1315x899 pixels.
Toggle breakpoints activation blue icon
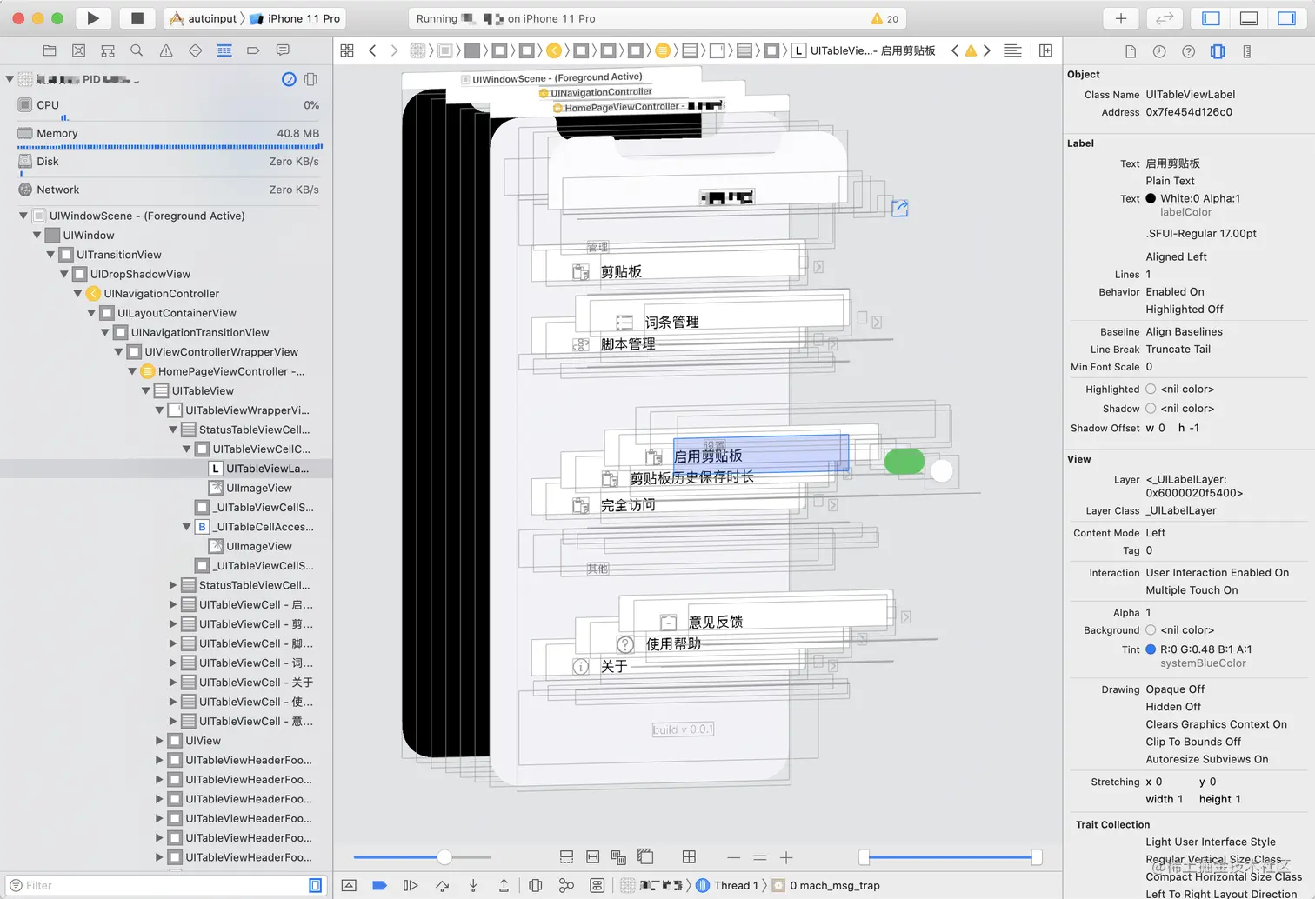379,885
